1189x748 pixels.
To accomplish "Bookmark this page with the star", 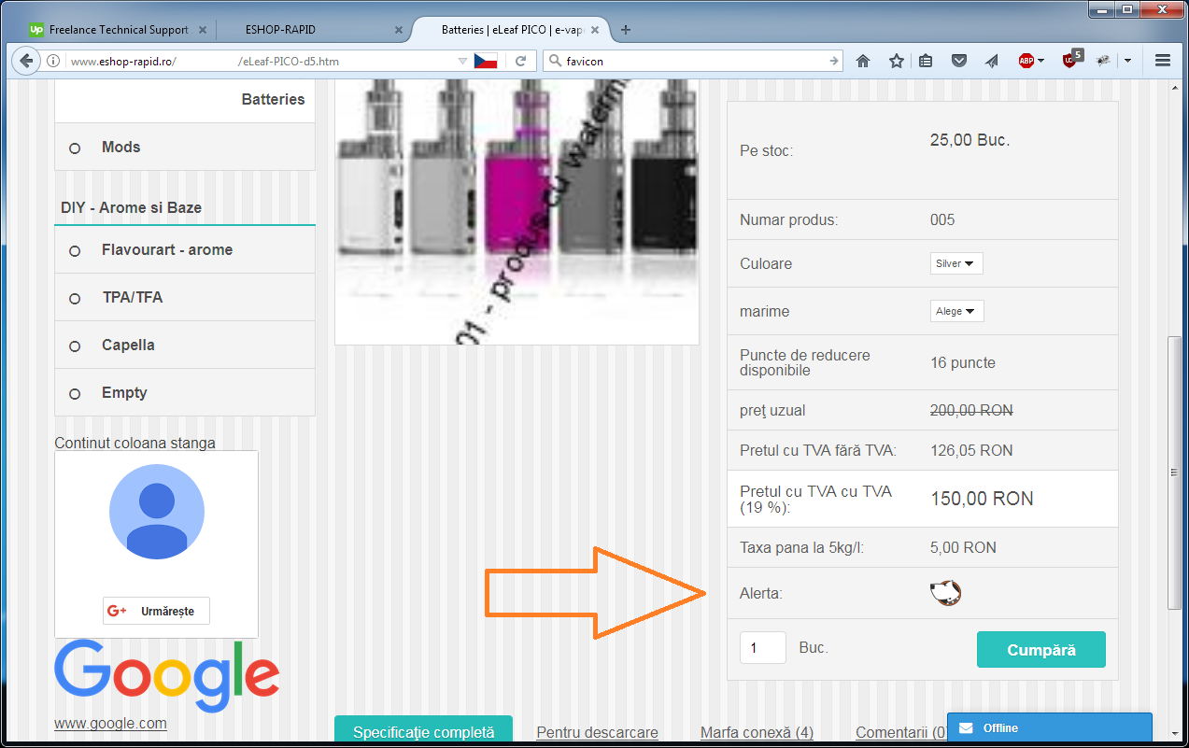I will pyautogui.click(x=897, y=61).
